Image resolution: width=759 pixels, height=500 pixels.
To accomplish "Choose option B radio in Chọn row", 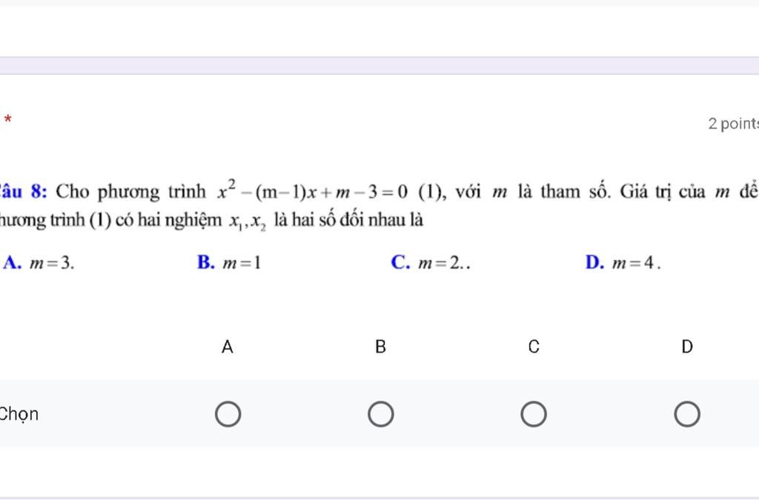I will point(380,414).
